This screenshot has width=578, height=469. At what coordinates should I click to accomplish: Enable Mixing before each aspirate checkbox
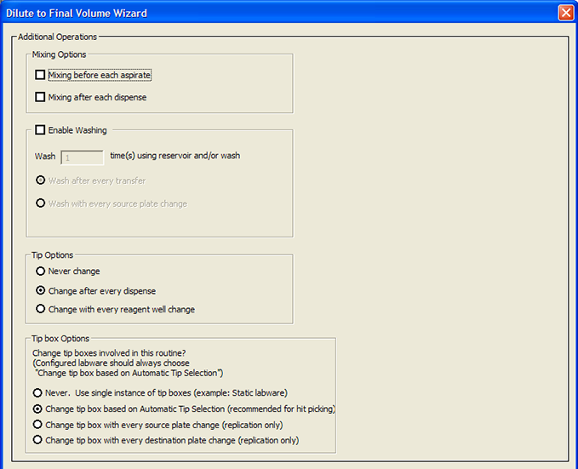[x=40, y=75]
